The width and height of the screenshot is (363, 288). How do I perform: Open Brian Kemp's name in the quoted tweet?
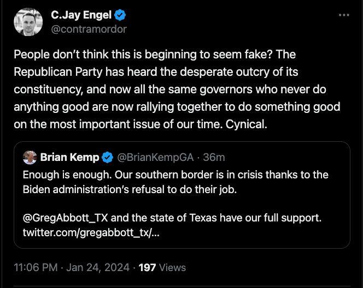click(x=69, y=157)
